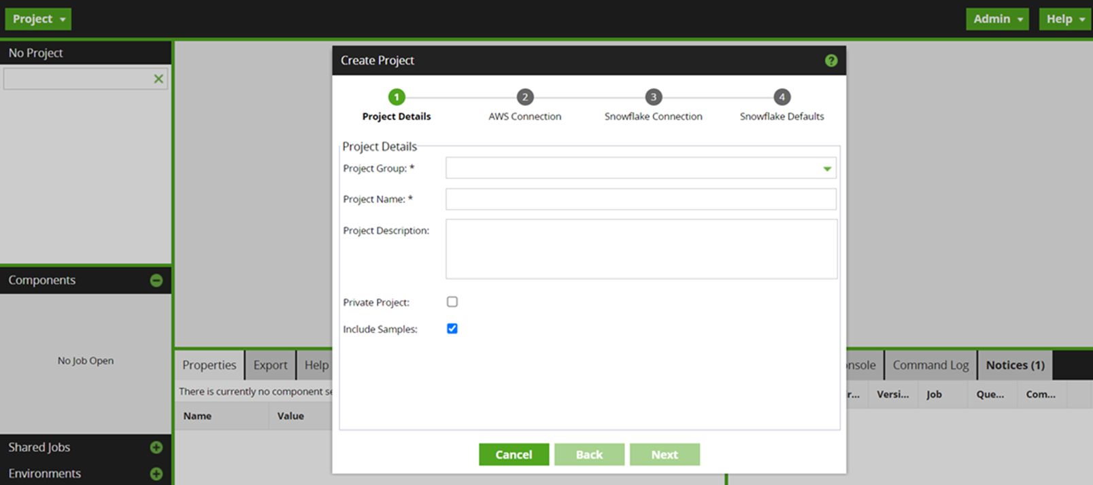Tick the Private Project checkbox
Screen dimensions: 1093x485
click(x=452, y=302)
